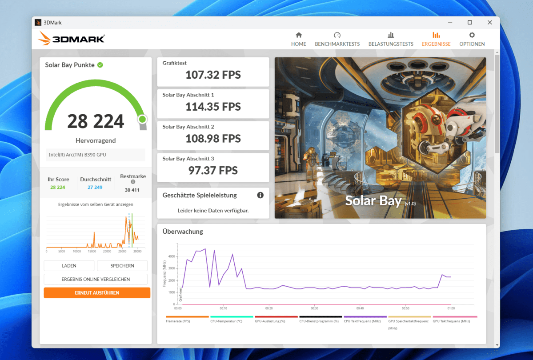Click the Solar Bay preview image
The image size is (533, 360).
coord(380,138)
